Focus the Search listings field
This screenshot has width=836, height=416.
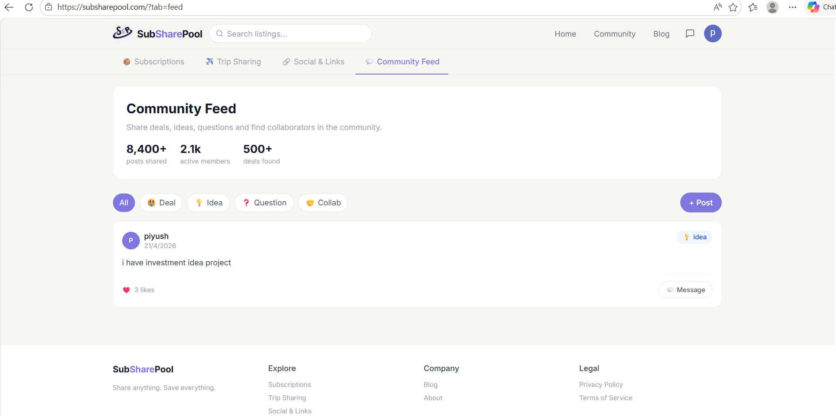click(x=290, y=34)
